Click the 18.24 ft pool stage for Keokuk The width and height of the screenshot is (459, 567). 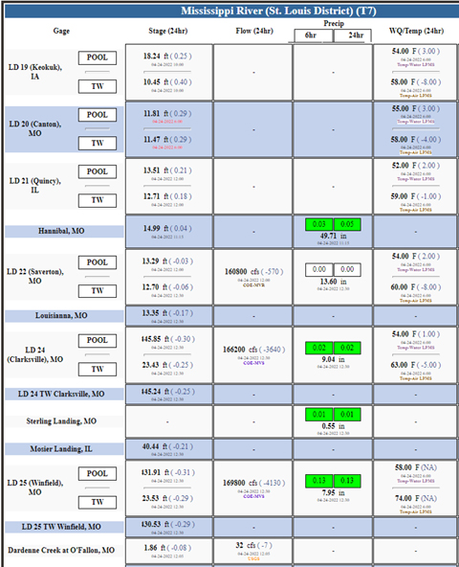point(156,57)
